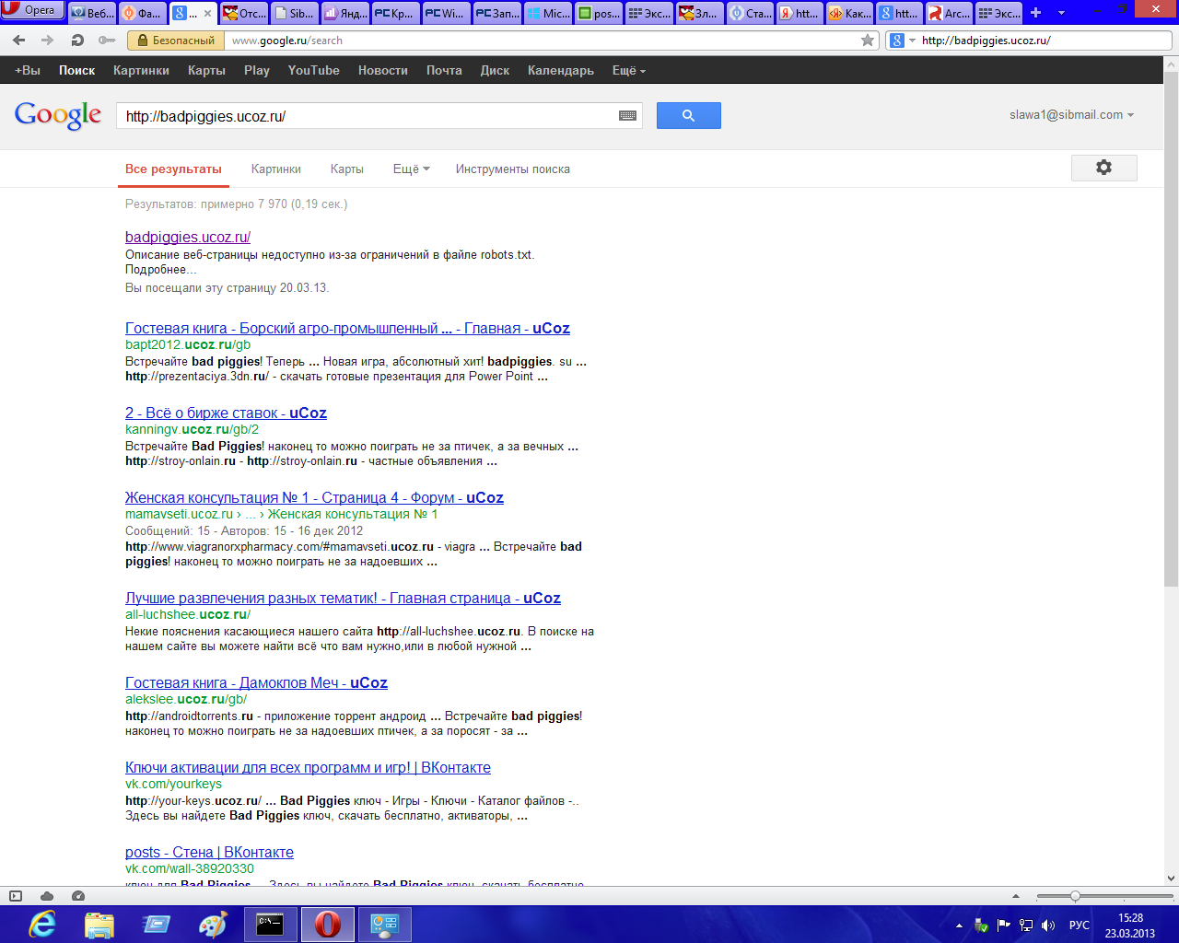Click Подробнее link about robots.txt

click(x=161, y=270)
